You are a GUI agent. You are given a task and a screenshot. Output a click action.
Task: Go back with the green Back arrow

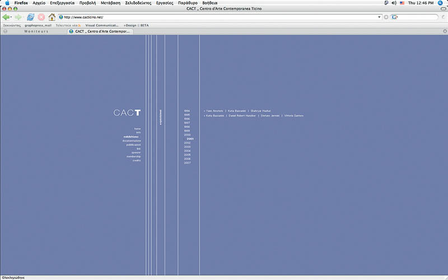click(x=6, y=17)
